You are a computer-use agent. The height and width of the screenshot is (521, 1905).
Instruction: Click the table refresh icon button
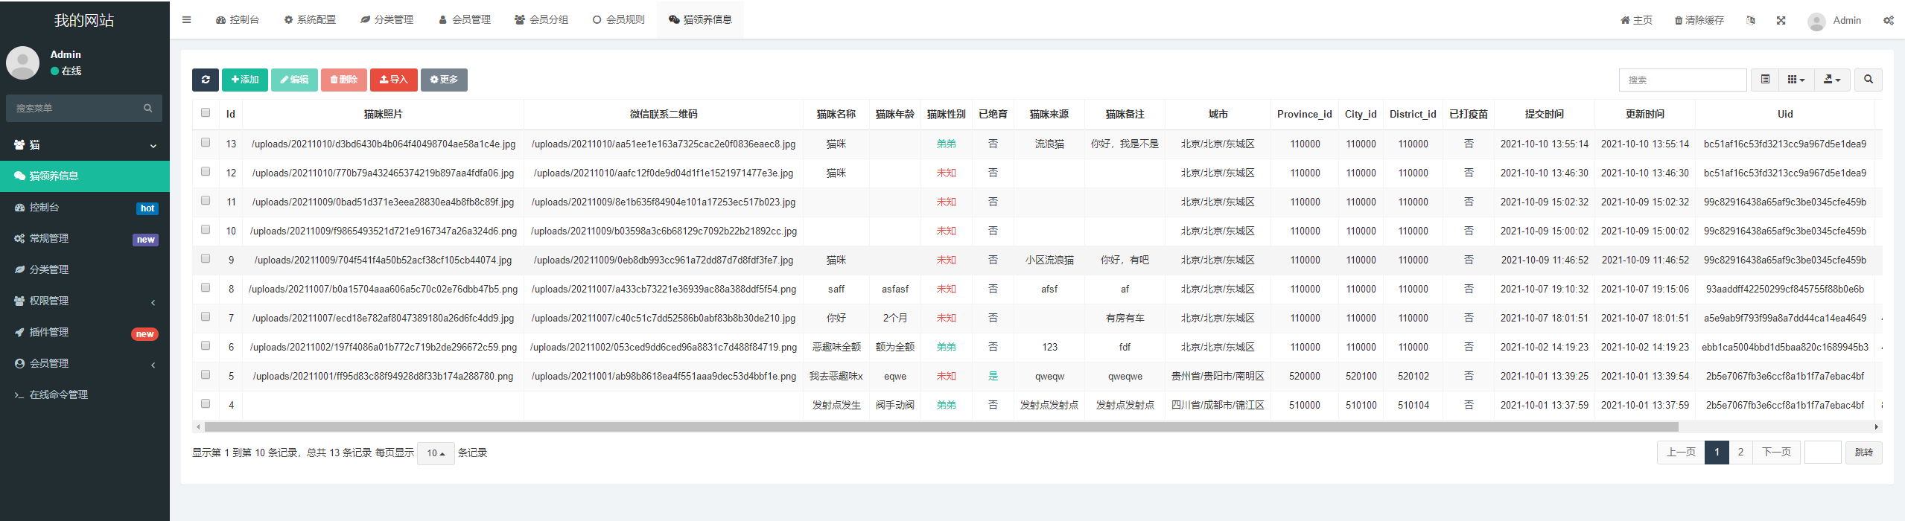(x=205, y=80)
